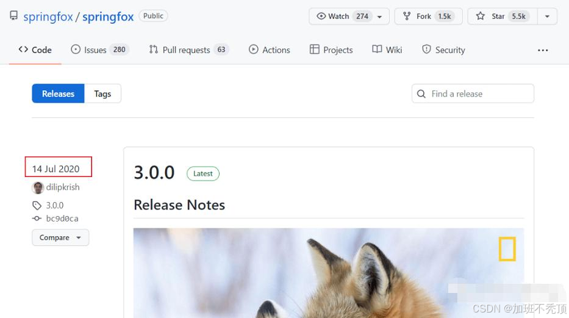Click the tag icon beside 3.0.0
The width and height of the screenshot is (569, 318).
37,206
